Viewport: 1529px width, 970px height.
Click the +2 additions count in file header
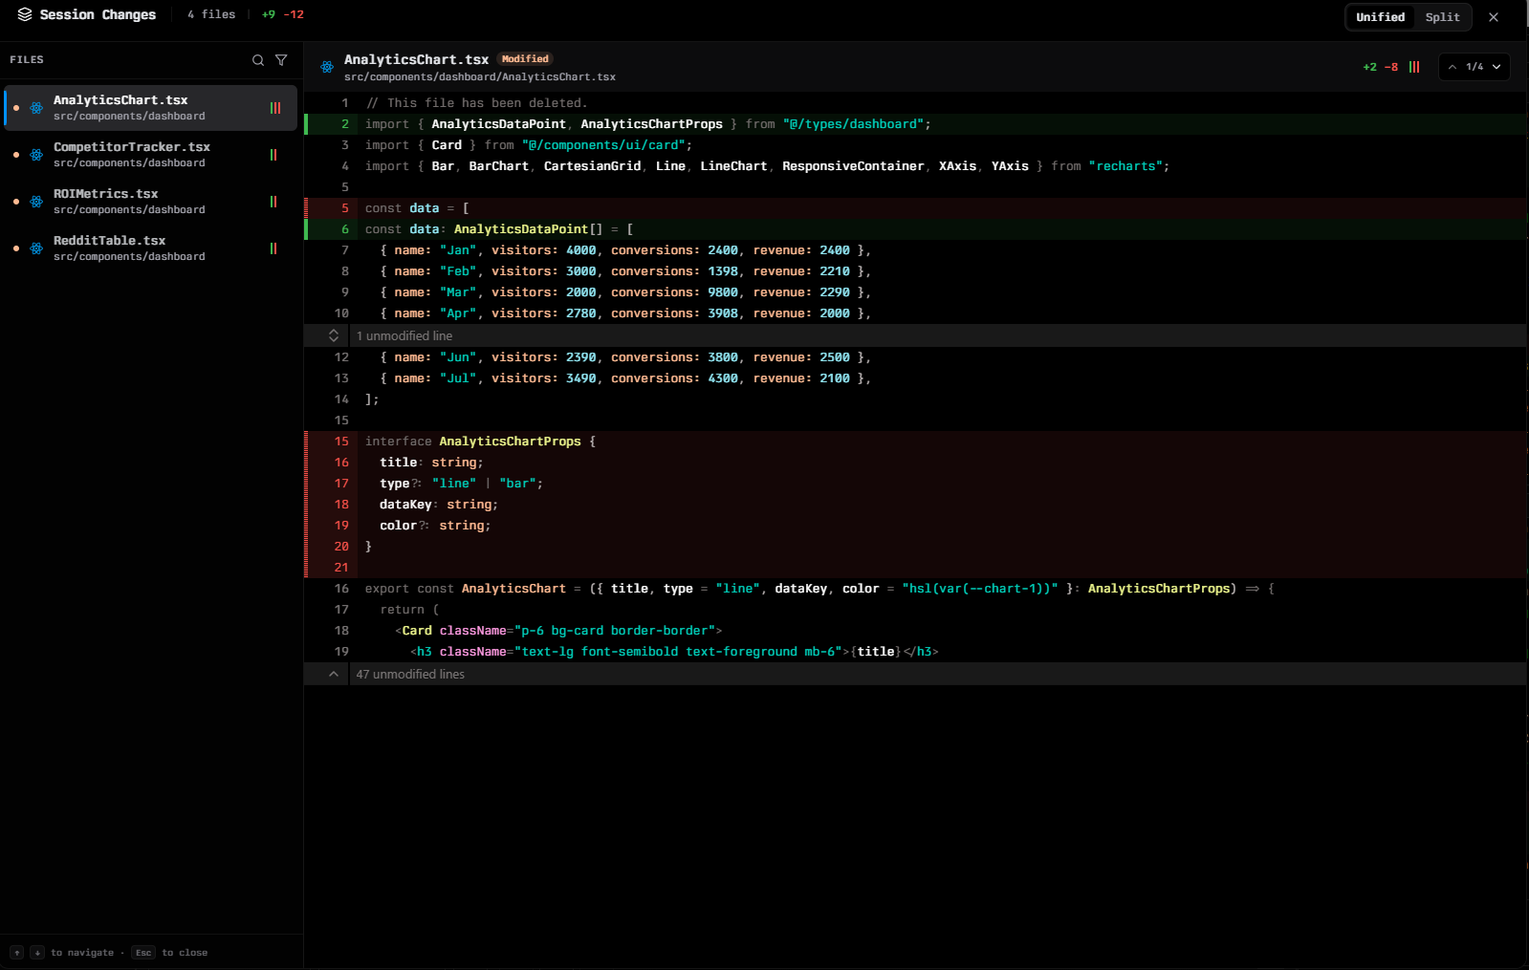pos(1369,67)
